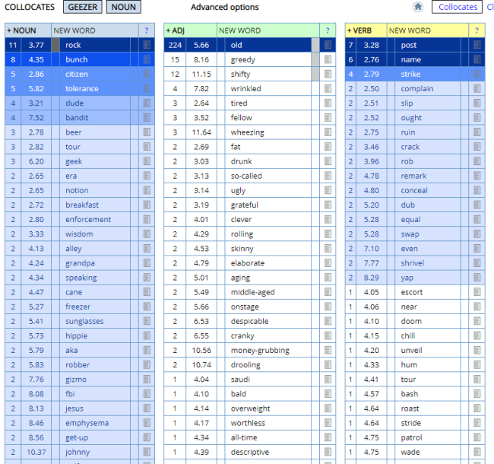494x464 pixels.
Task: Select the adjective collocate despicable
Action: pos(249,321)
